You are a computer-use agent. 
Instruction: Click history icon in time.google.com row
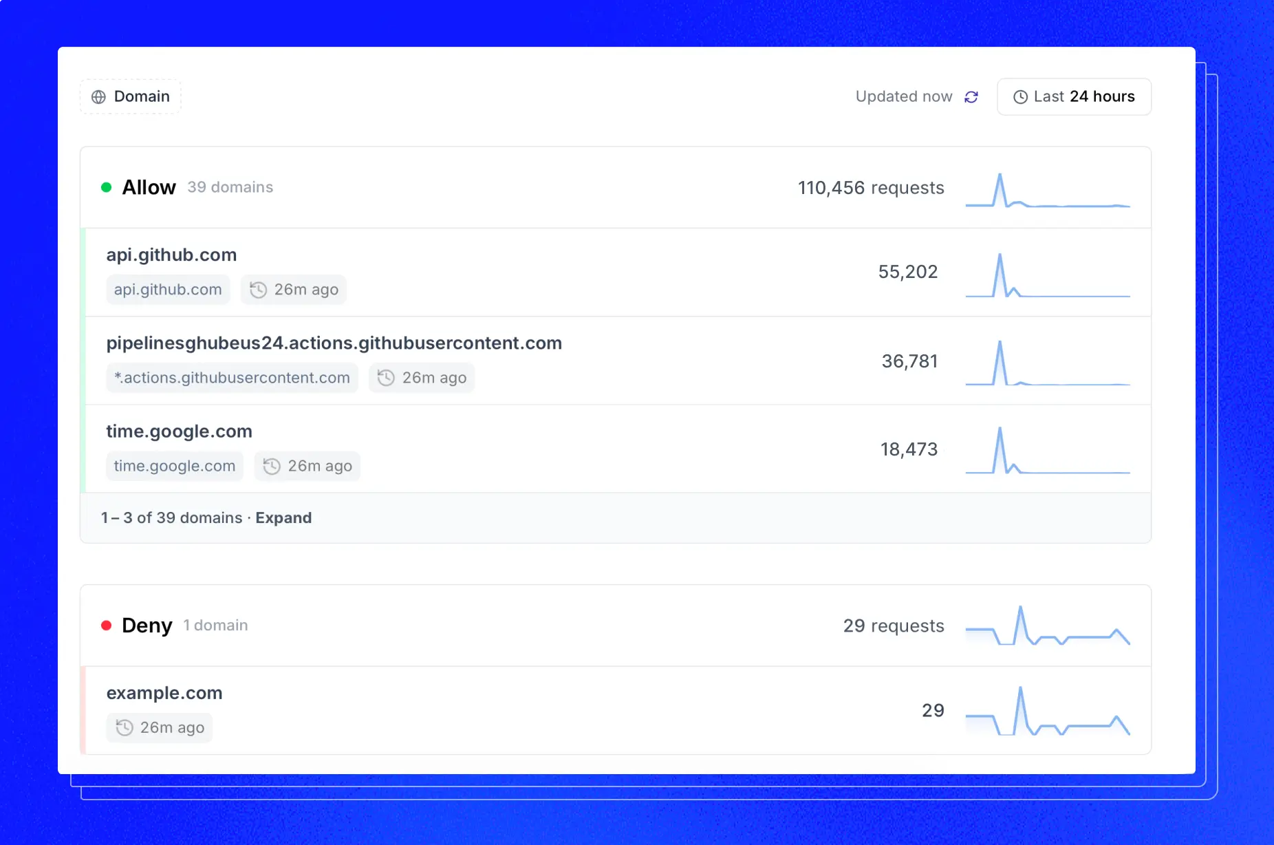[x=272, y=466]
